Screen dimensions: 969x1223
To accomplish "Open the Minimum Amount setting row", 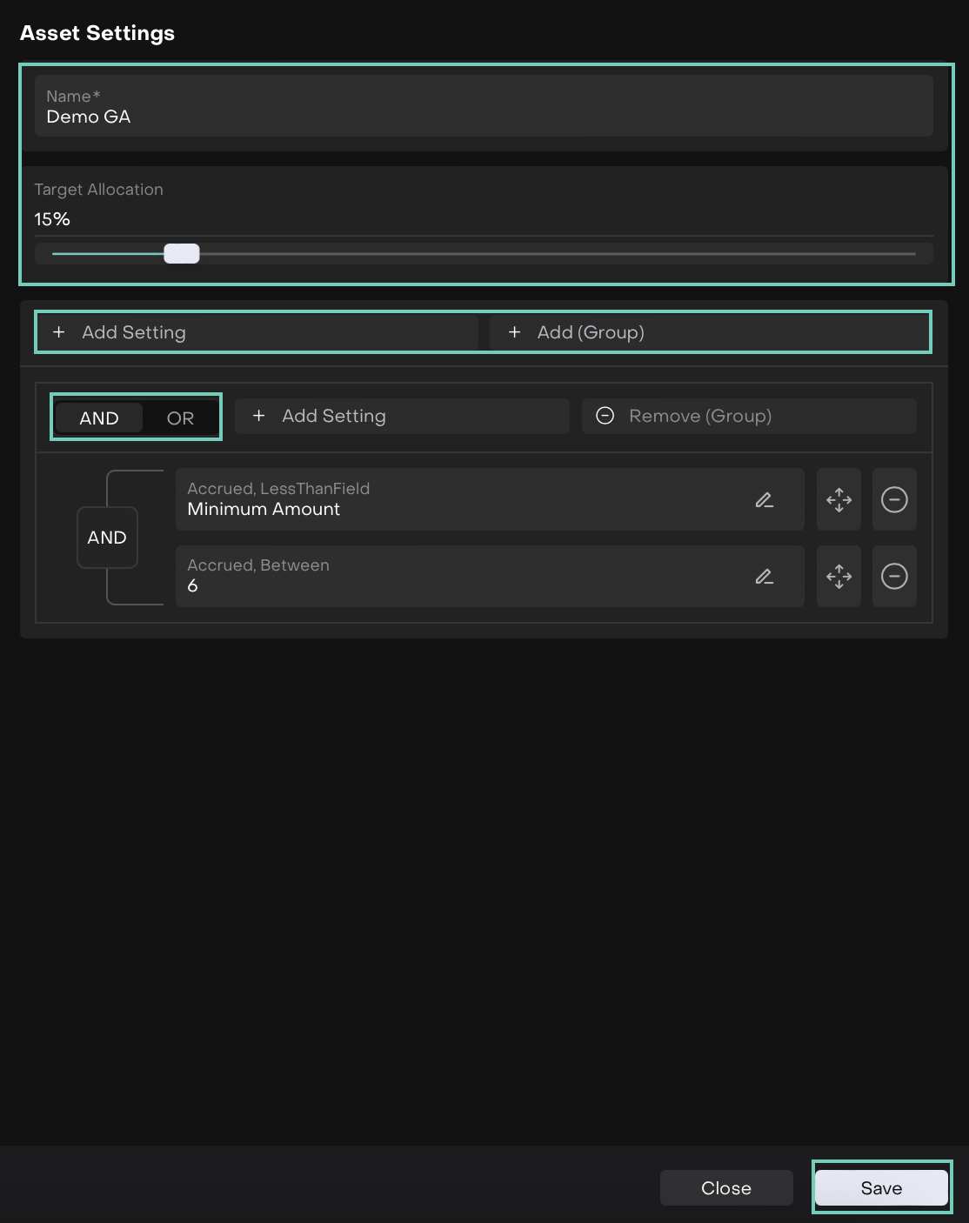I will 461,500.
